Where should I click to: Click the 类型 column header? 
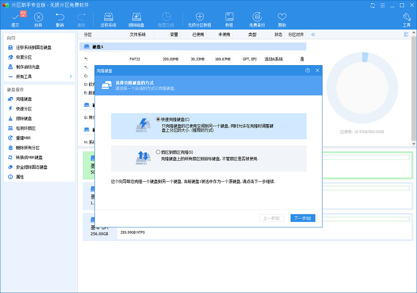pyautogui.click(x=252, y=35)
